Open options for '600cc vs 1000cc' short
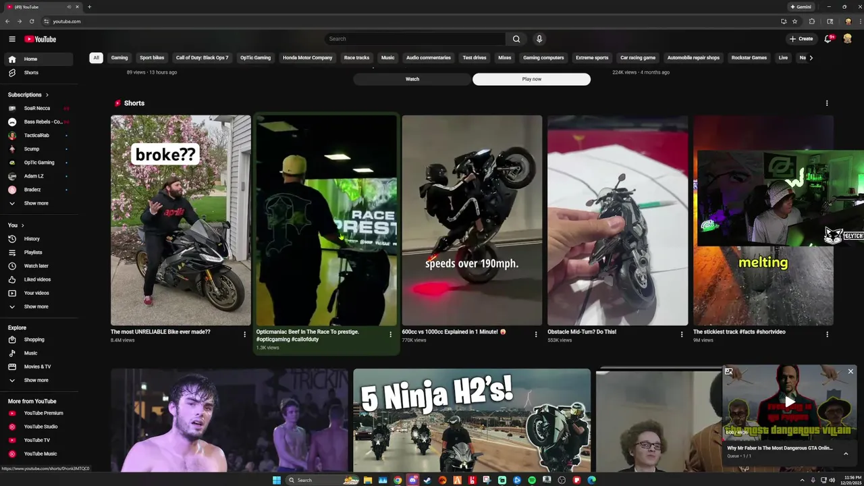The image size is (864, 486). (x=536, y=334)
